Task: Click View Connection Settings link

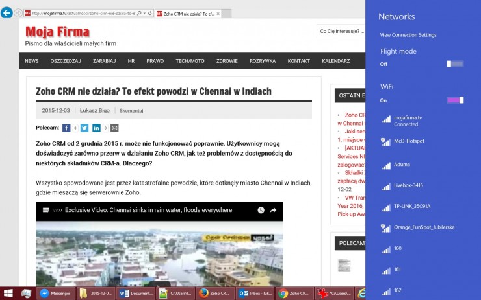Action: pyautogui.click(x=408, y=35)
